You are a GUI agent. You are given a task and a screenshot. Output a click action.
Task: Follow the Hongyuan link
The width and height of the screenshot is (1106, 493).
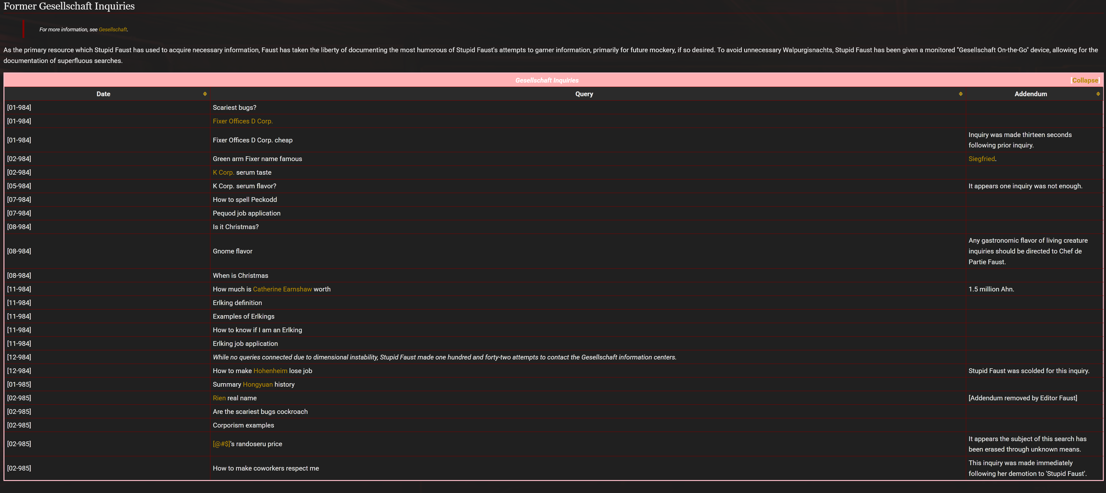[x=258, y=384]
